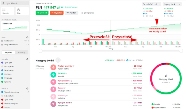Open the Dodaj kilka list option

pos(87,13)
